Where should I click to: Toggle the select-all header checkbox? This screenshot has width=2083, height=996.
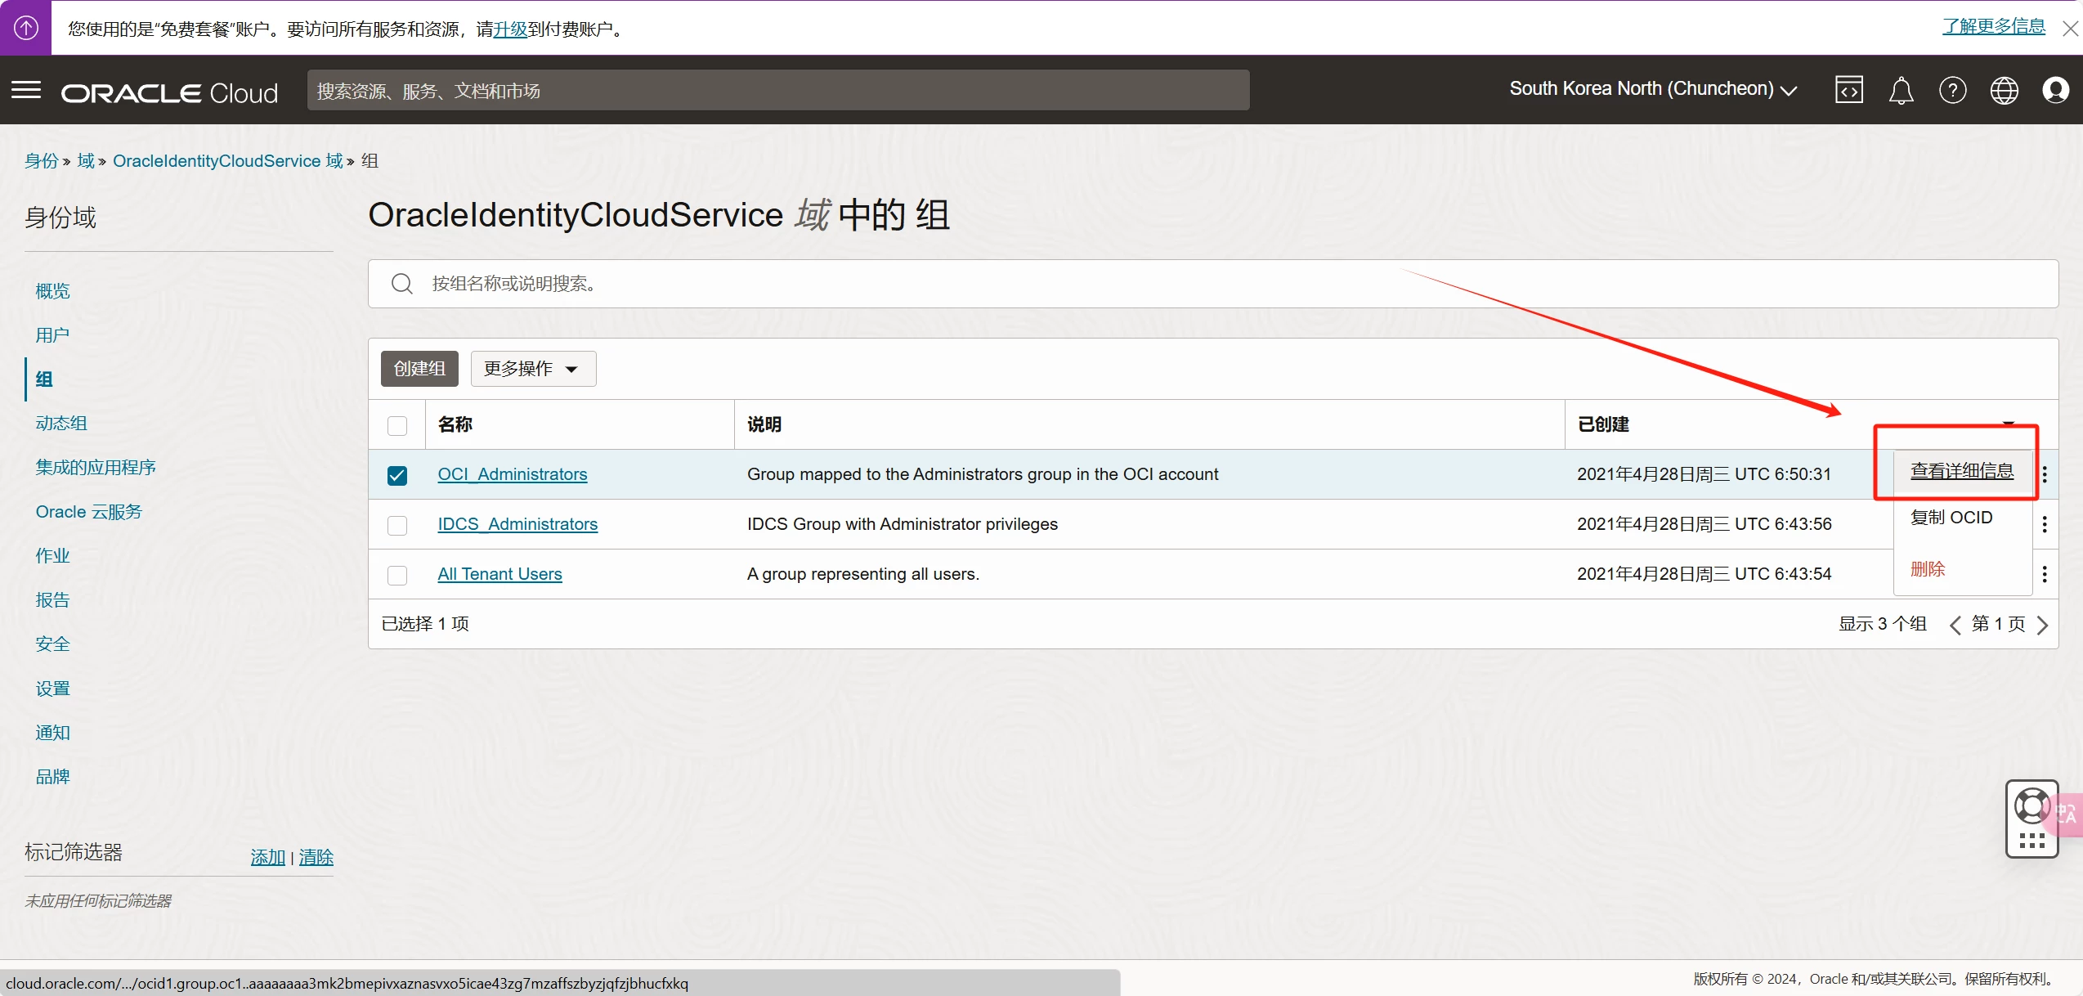click(x=397, y=425)
